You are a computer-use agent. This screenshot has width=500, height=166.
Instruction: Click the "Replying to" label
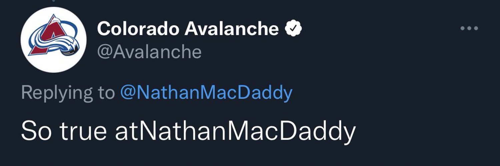click(67, 93)
